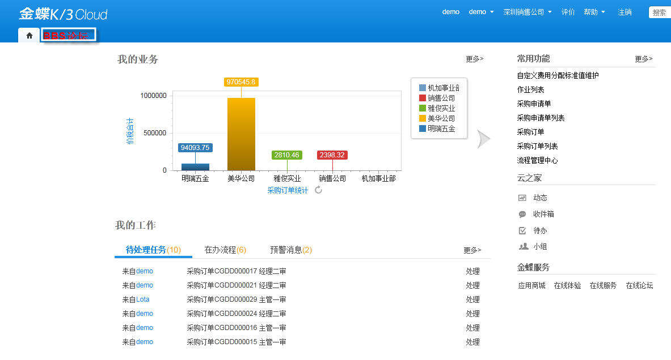Click the 美华公司 yellow bar
This screenshot has width=671, height=360.
[242, 134]
